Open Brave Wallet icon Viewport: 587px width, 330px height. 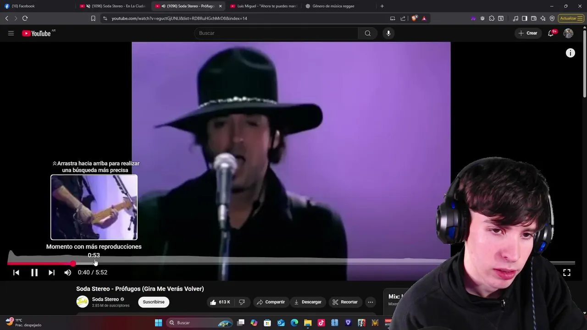pos(534,18)
